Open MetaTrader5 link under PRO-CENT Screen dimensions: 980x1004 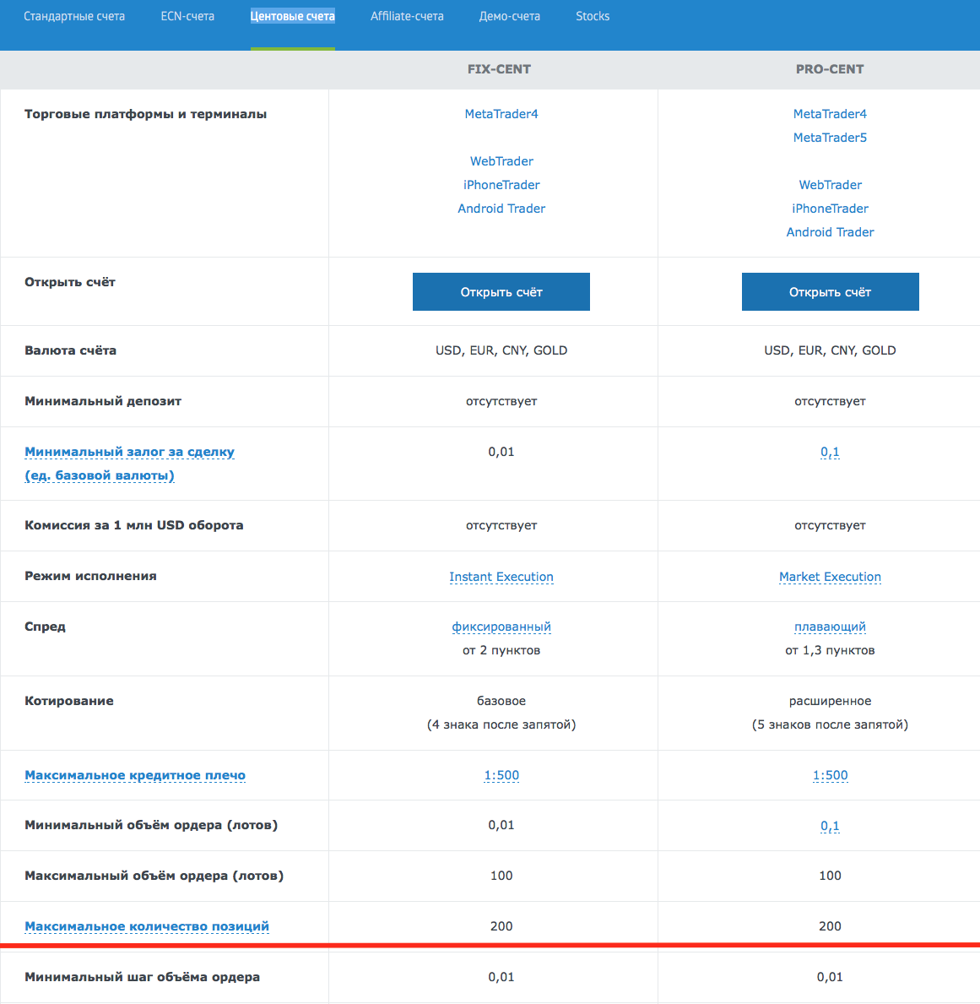point(831,138)
